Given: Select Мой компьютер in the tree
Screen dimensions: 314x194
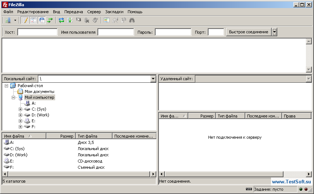Looking at the screenshot, I should click(39, 97).
